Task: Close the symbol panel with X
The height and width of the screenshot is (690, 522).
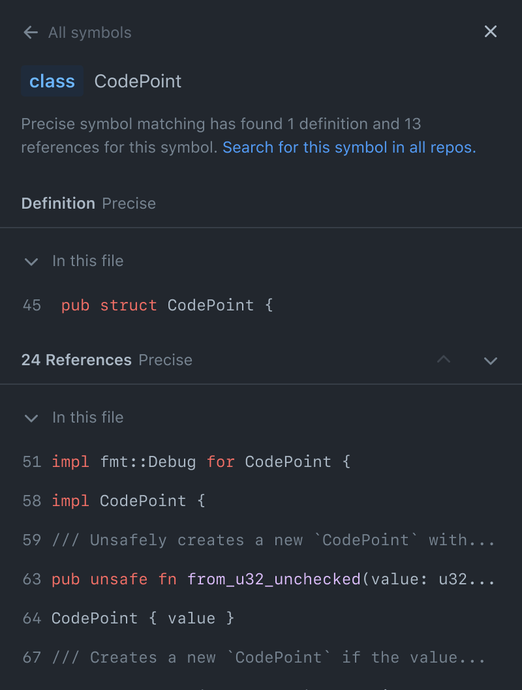Action: coord(491,31)
